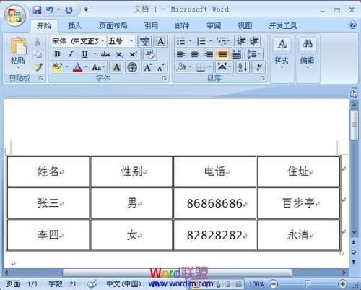Toggle Bold formatting
The height and width of the screenshot is (290, 361).
pos(57,54)
